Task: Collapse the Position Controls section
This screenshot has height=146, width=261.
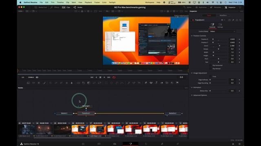Action: point(192,36)
